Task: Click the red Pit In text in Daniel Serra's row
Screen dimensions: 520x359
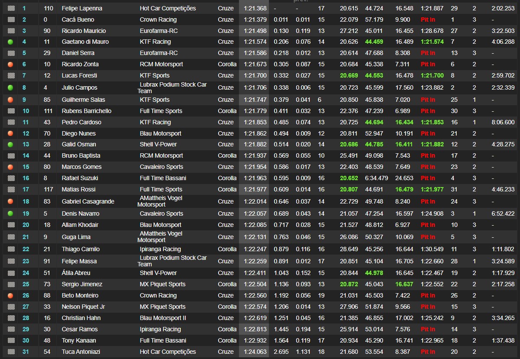Action: point(428,53)
